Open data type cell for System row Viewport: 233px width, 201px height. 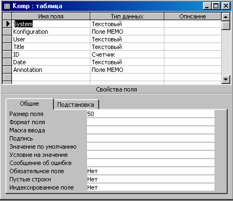(127, 24)
